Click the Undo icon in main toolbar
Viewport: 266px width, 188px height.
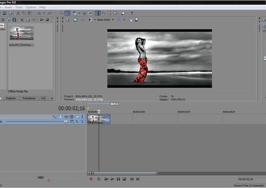[x=39, y=13]
